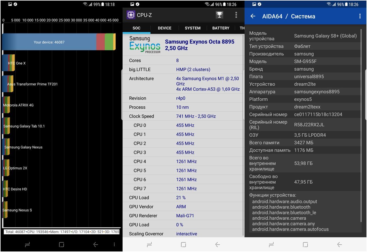Viewport: 367px width, 252px height.
Task: Tap the AIDA64 back arrow
Action: pos(253,16)
